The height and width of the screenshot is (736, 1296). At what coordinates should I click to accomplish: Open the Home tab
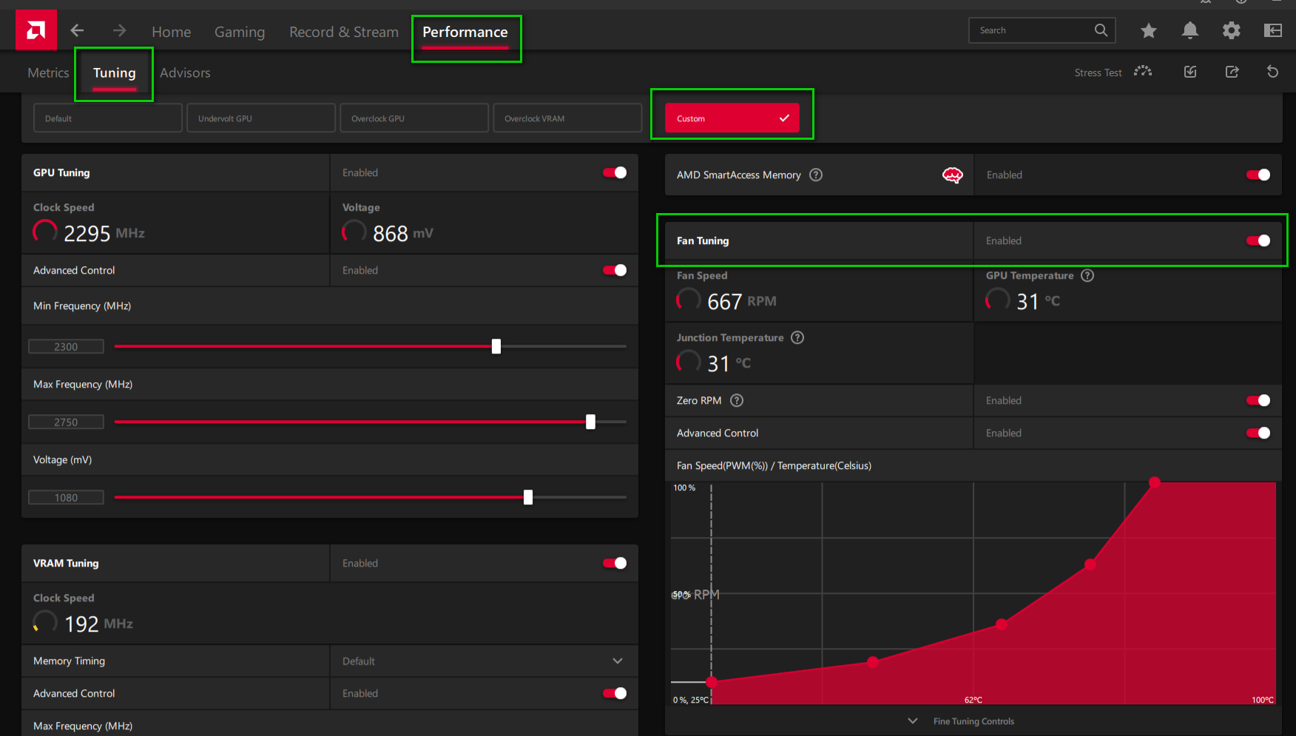coord(171,32)
